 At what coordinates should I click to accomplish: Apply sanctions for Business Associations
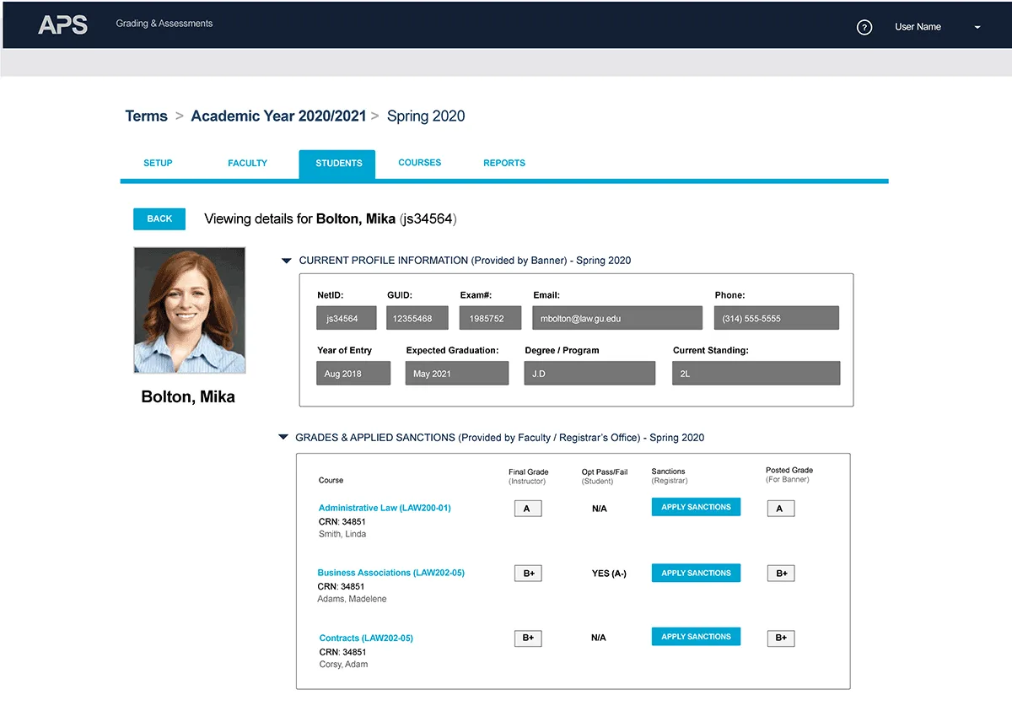point(696,573)
